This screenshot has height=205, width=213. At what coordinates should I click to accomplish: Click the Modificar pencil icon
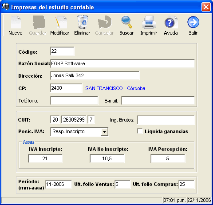click(61, 22)
